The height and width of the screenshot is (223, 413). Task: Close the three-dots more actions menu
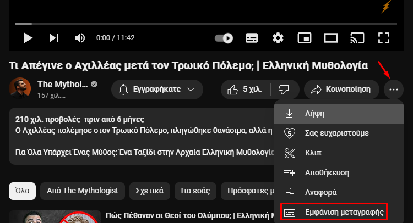point(394,90)
